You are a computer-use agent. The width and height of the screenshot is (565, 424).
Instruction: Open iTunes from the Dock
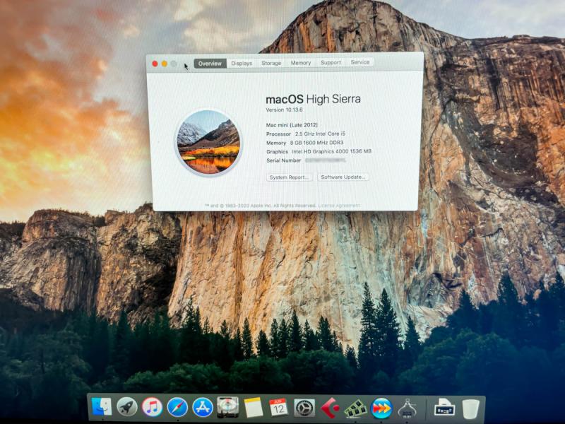coord(152,408)
